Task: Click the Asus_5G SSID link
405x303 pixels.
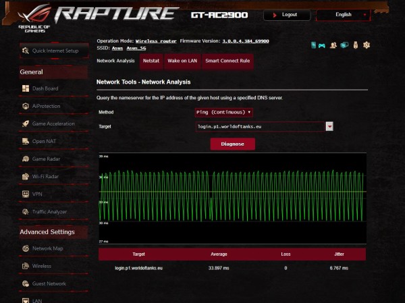Action: [136, 48]
